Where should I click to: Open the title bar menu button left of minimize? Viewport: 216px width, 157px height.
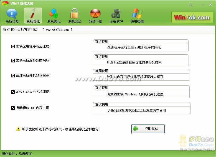pyautogui.click(x=191, y=5)
